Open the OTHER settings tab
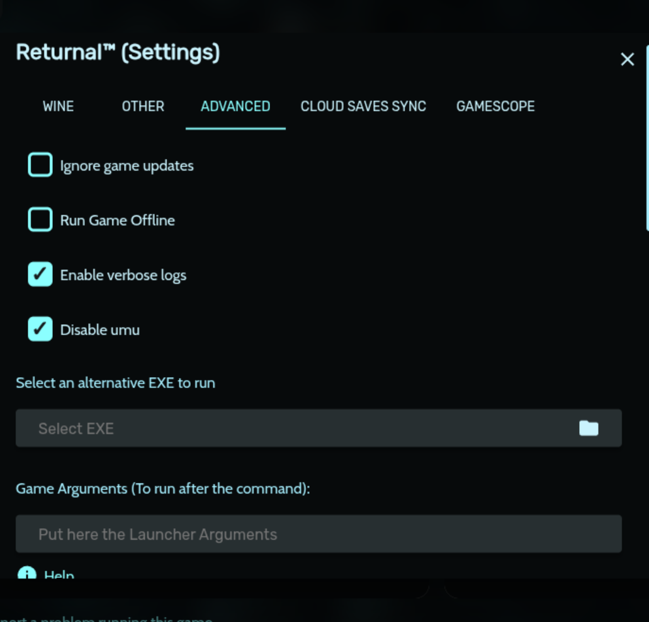 143,106
